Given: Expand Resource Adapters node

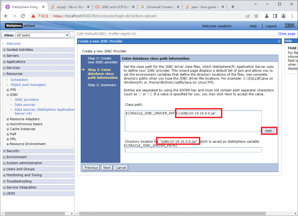Looking at the screenshot, I should [x=8, y=119].
